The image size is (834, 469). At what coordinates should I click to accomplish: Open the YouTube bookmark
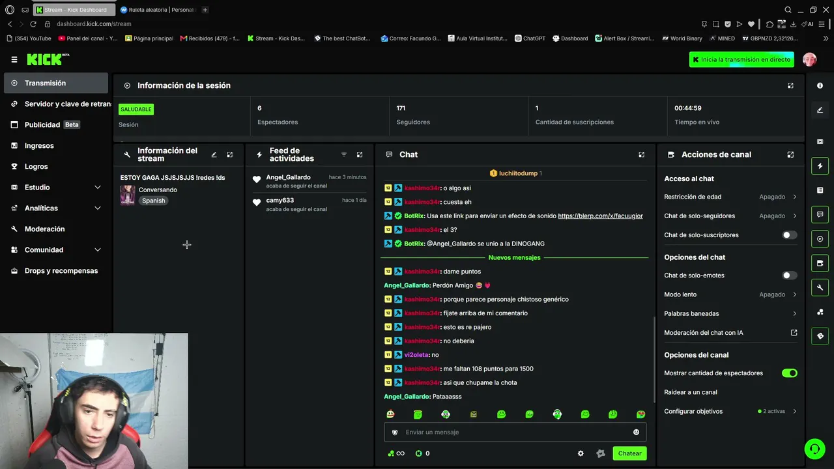(x=28, y=38)
